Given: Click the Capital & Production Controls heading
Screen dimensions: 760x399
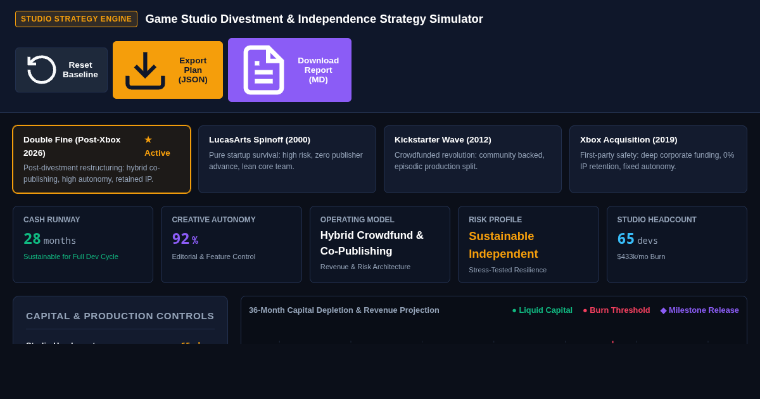Looking at the screenshot, I should pyautogui.click(x=120, y=316).
